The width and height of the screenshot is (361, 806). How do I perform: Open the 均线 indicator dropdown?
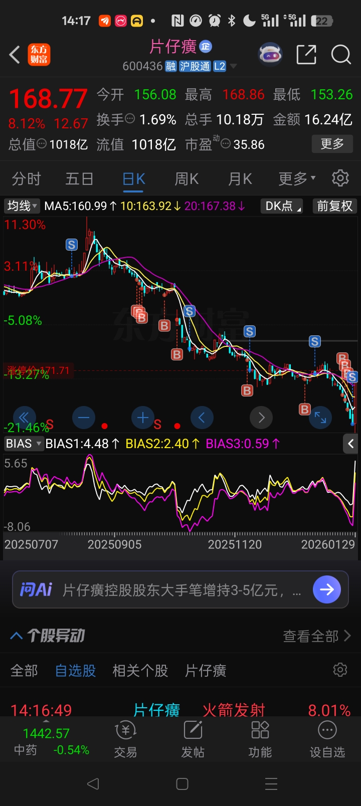(23, 206)
